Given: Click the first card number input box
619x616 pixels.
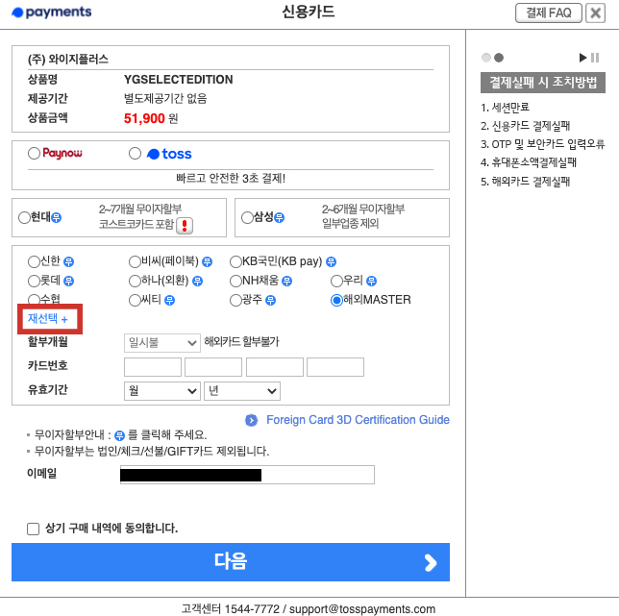Looking at the screenshot, I should pyautogui.click(x=153, y=366).
